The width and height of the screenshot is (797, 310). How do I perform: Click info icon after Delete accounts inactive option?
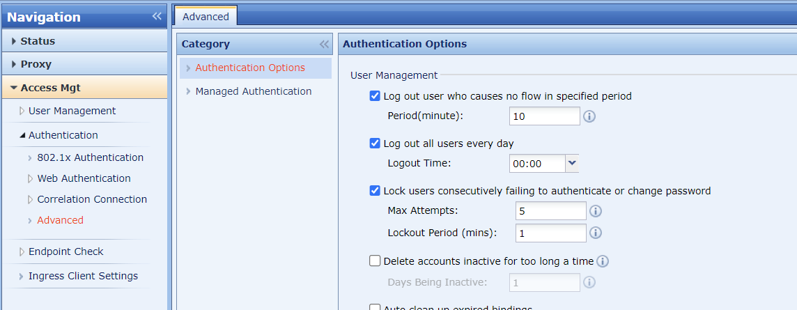tap(603, 261)
